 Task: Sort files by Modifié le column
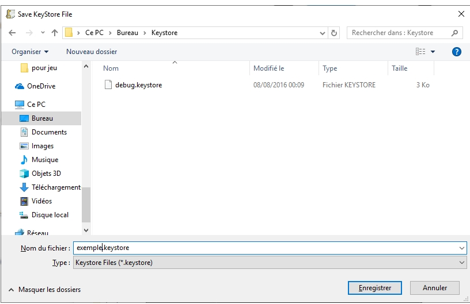[269, 68]
